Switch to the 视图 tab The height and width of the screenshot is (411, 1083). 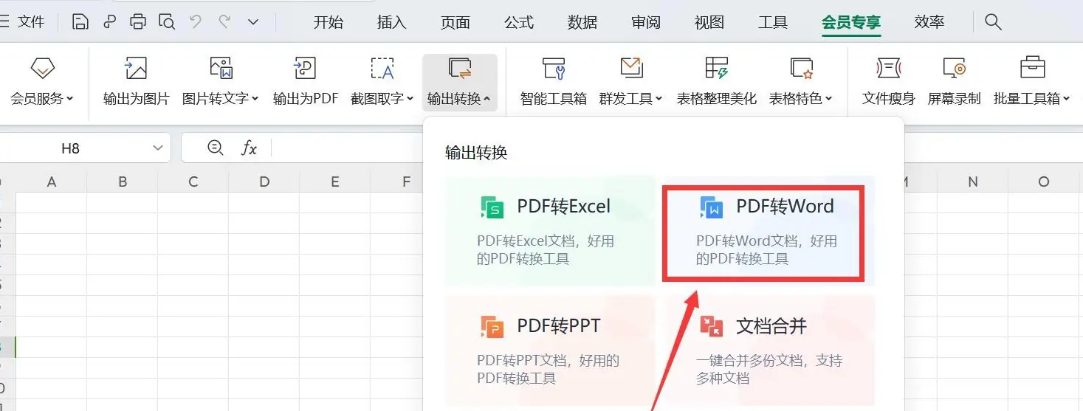(x=709, y=22)
